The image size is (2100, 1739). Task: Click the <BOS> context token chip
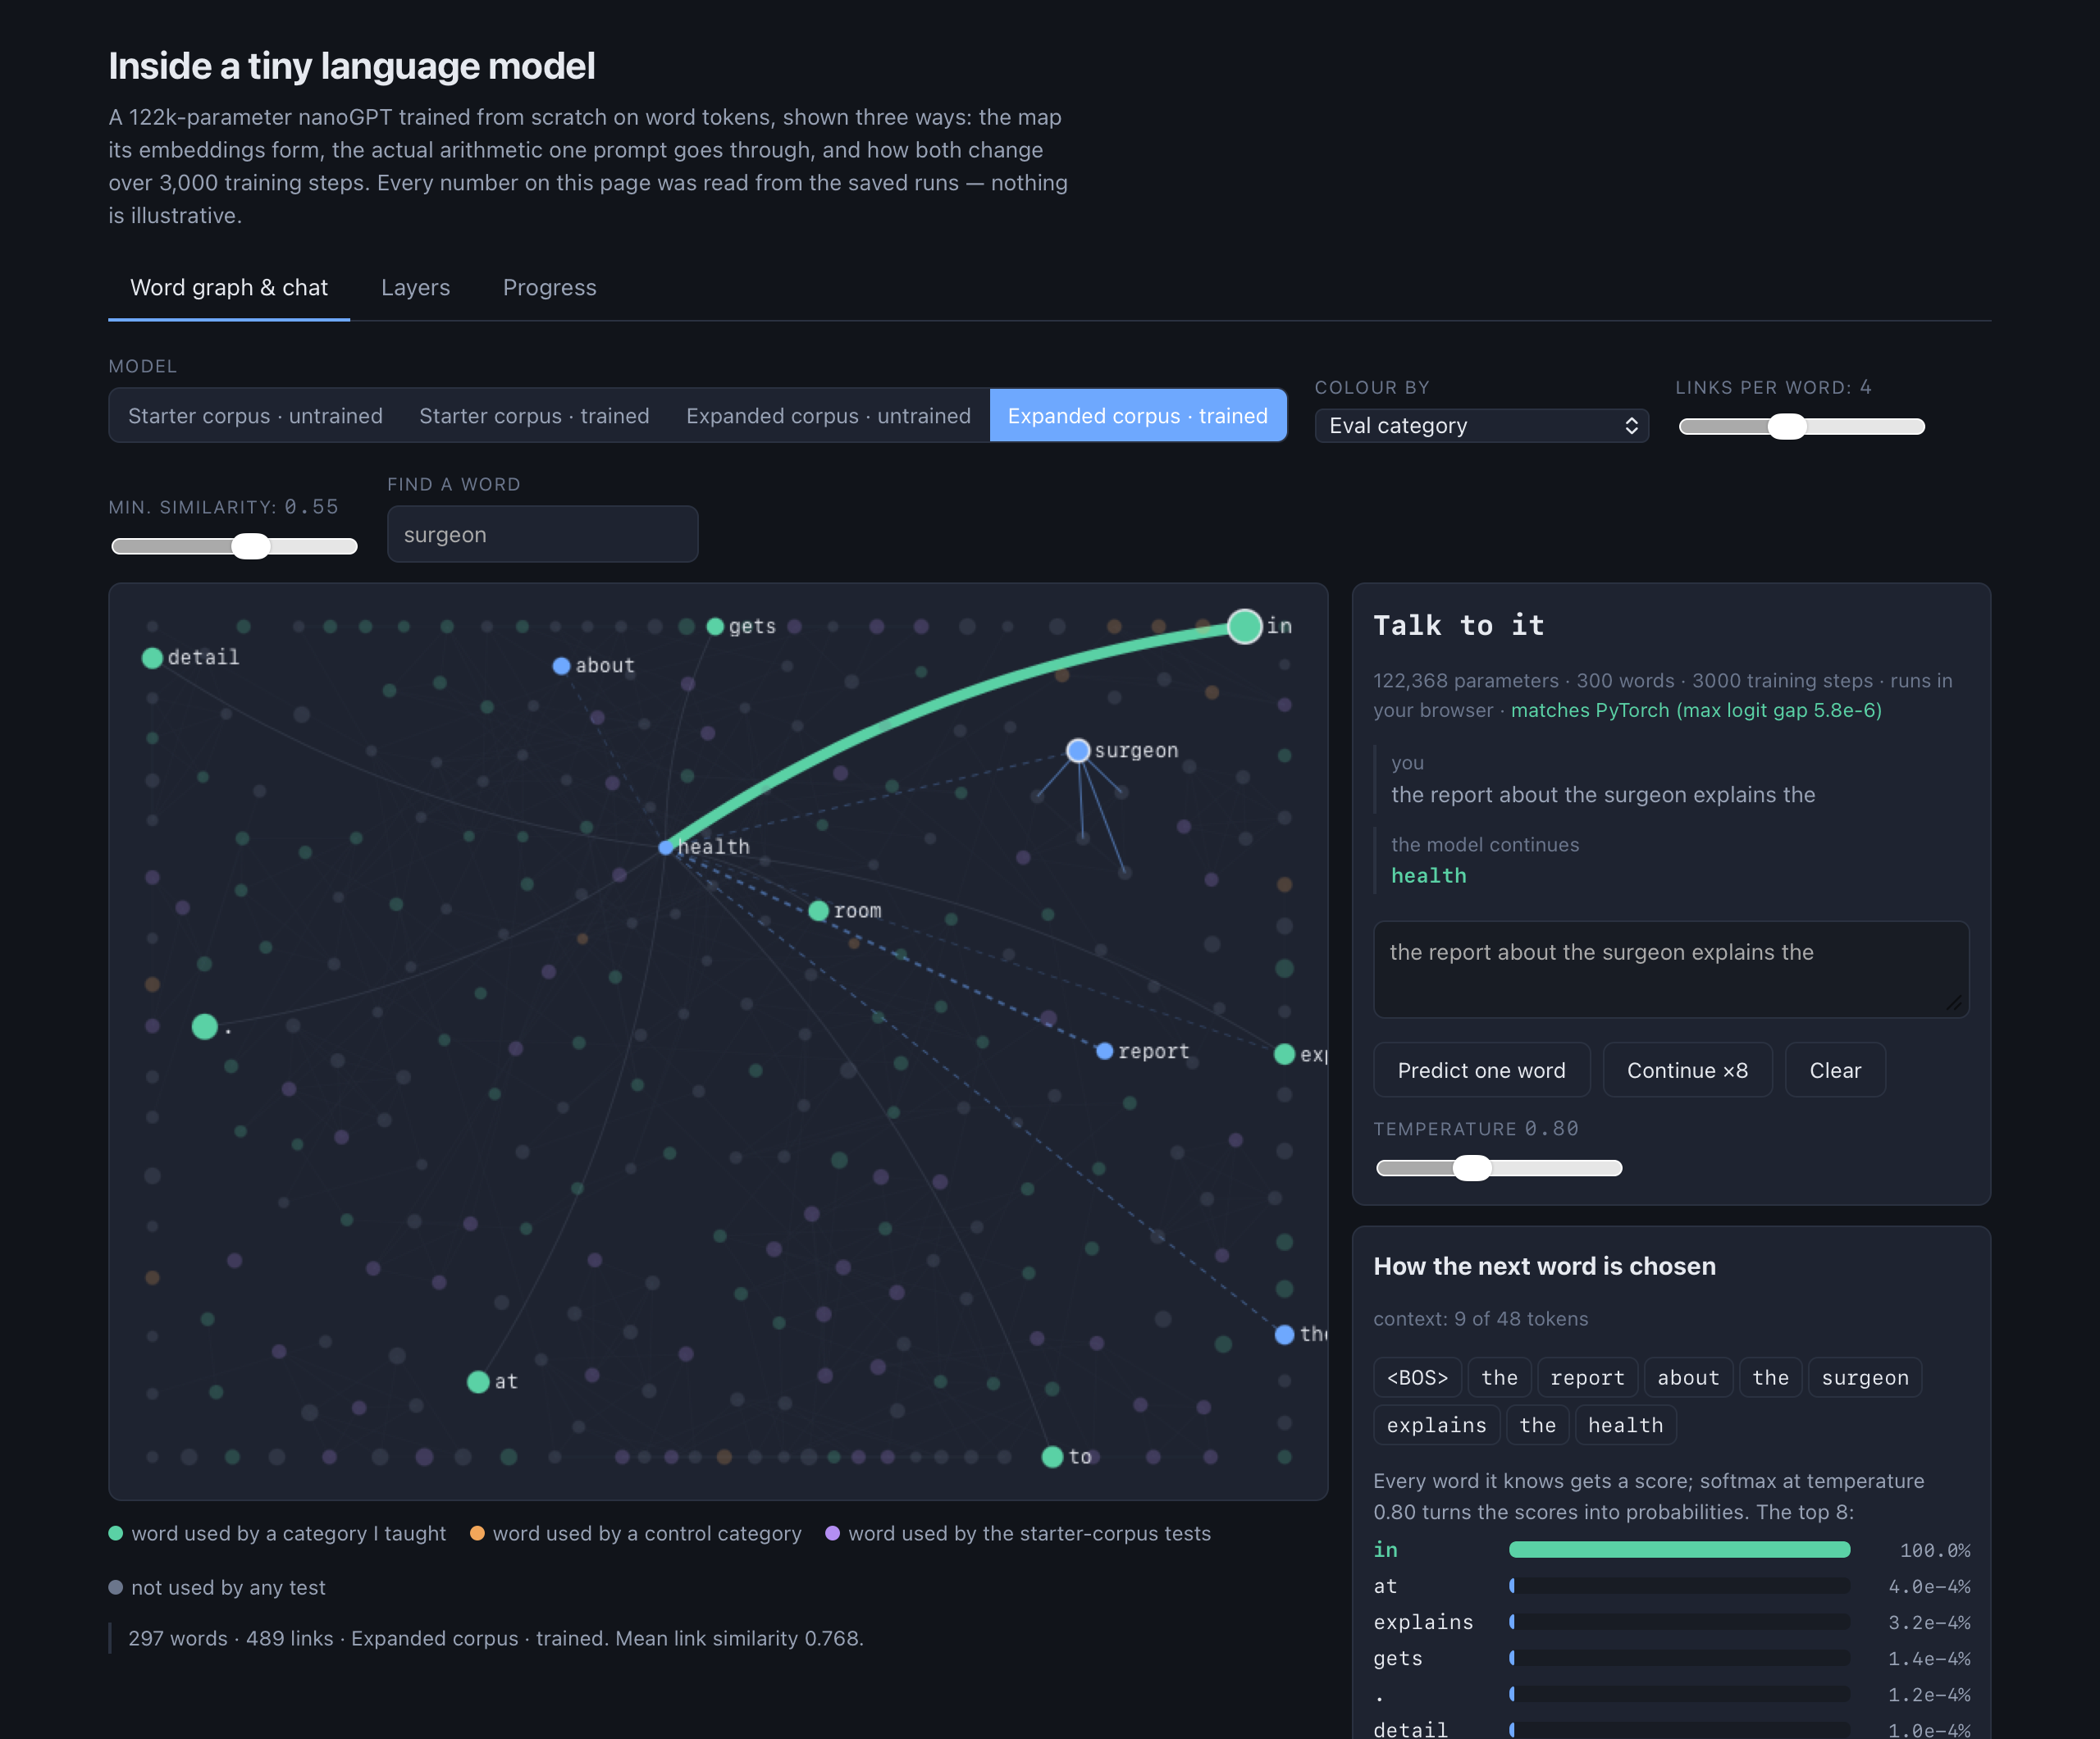click(1417, 1378)
